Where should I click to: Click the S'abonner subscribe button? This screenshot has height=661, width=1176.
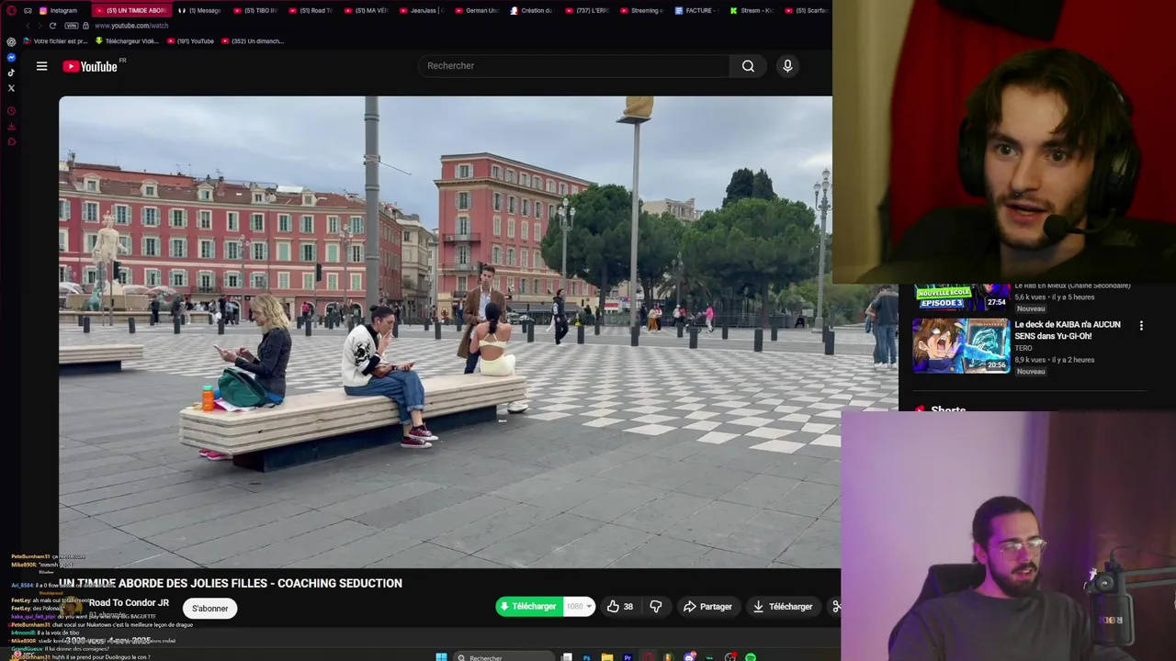[x=209, y=608]
